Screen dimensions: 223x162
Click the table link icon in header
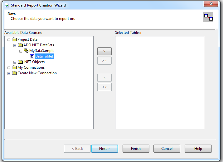point(208,17)
